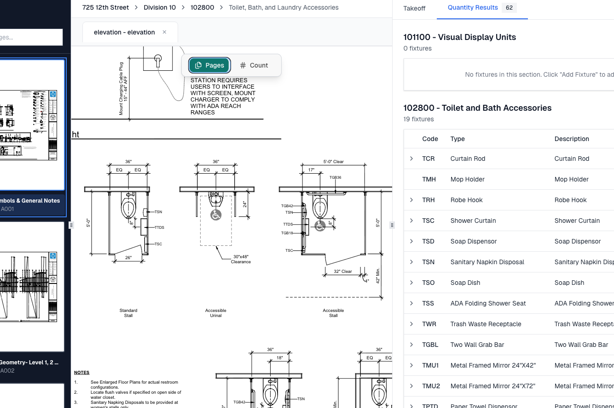
Task: Expand the TSC Shower Curtain row
Action: 411,221
